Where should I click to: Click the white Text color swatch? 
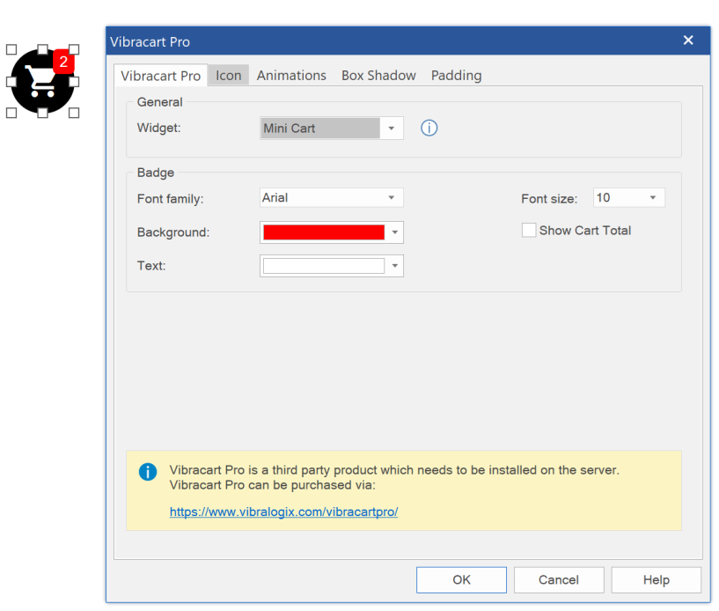tap(324, 266)
